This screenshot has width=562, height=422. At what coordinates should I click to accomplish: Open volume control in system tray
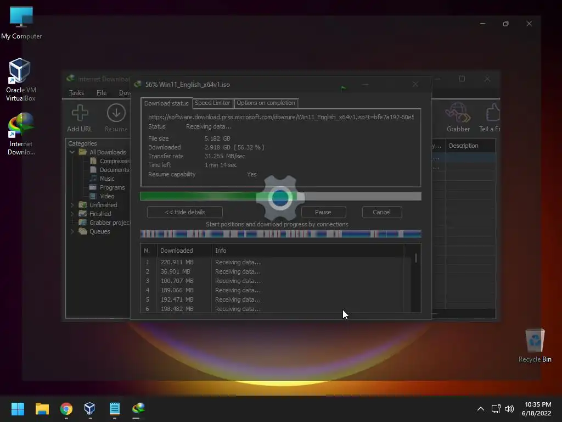point(509,409)
